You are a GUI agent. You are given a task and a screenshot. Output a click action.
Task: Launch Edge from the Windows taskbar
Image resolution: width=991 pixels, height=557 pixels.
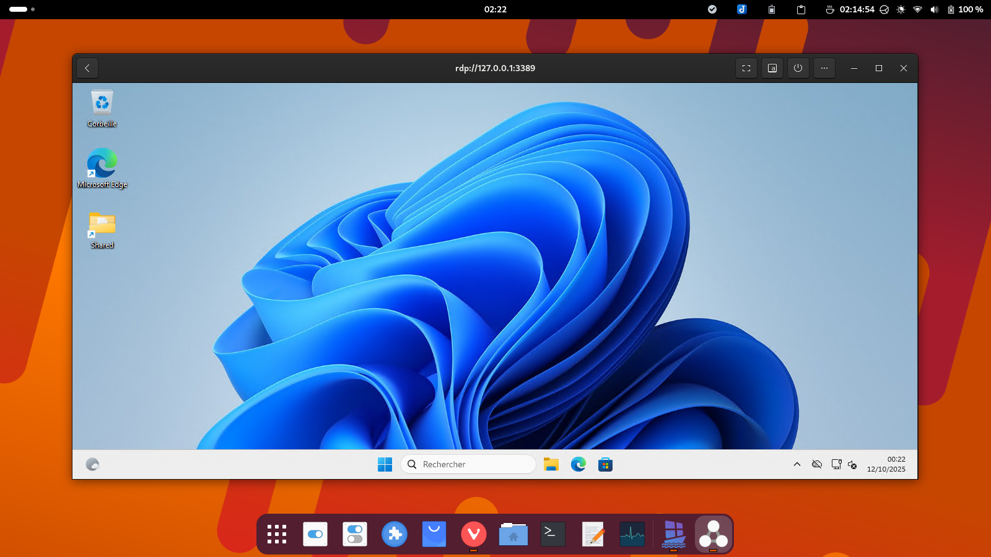(x=578, y=464)
